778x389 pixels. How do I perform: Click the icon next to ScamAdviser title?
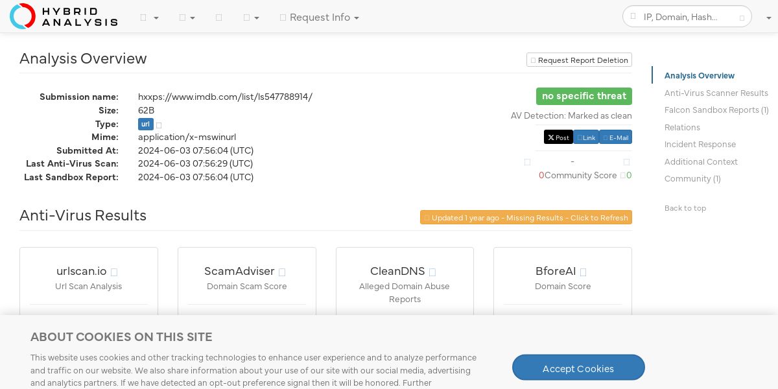pyautogui.click(x=282, y=272)
